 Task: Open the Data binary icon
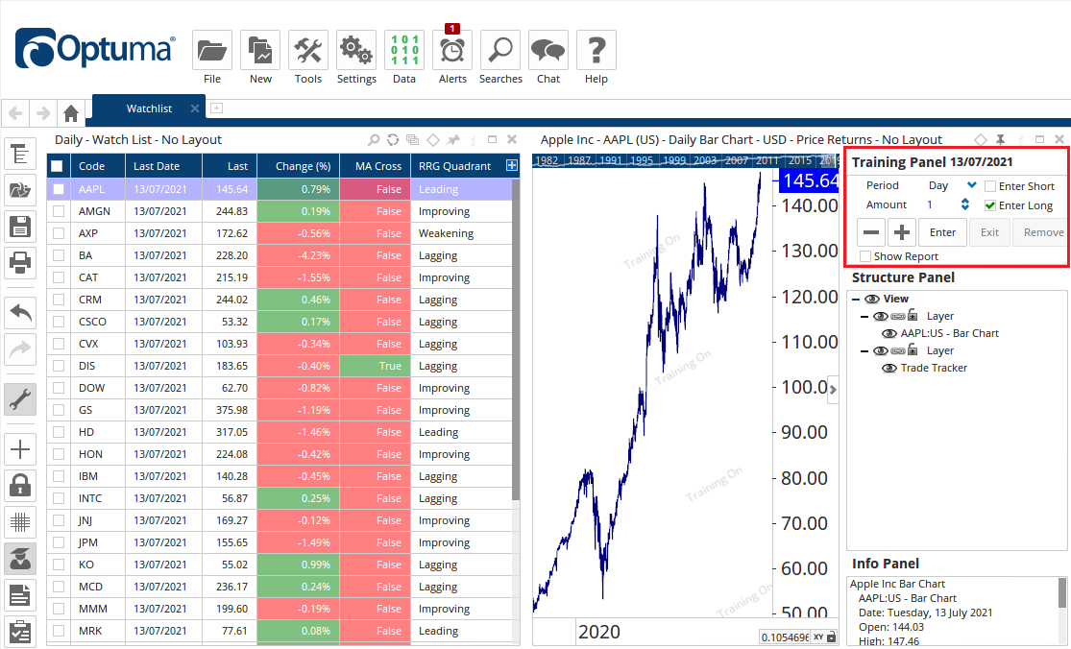(x=404, y=50)
